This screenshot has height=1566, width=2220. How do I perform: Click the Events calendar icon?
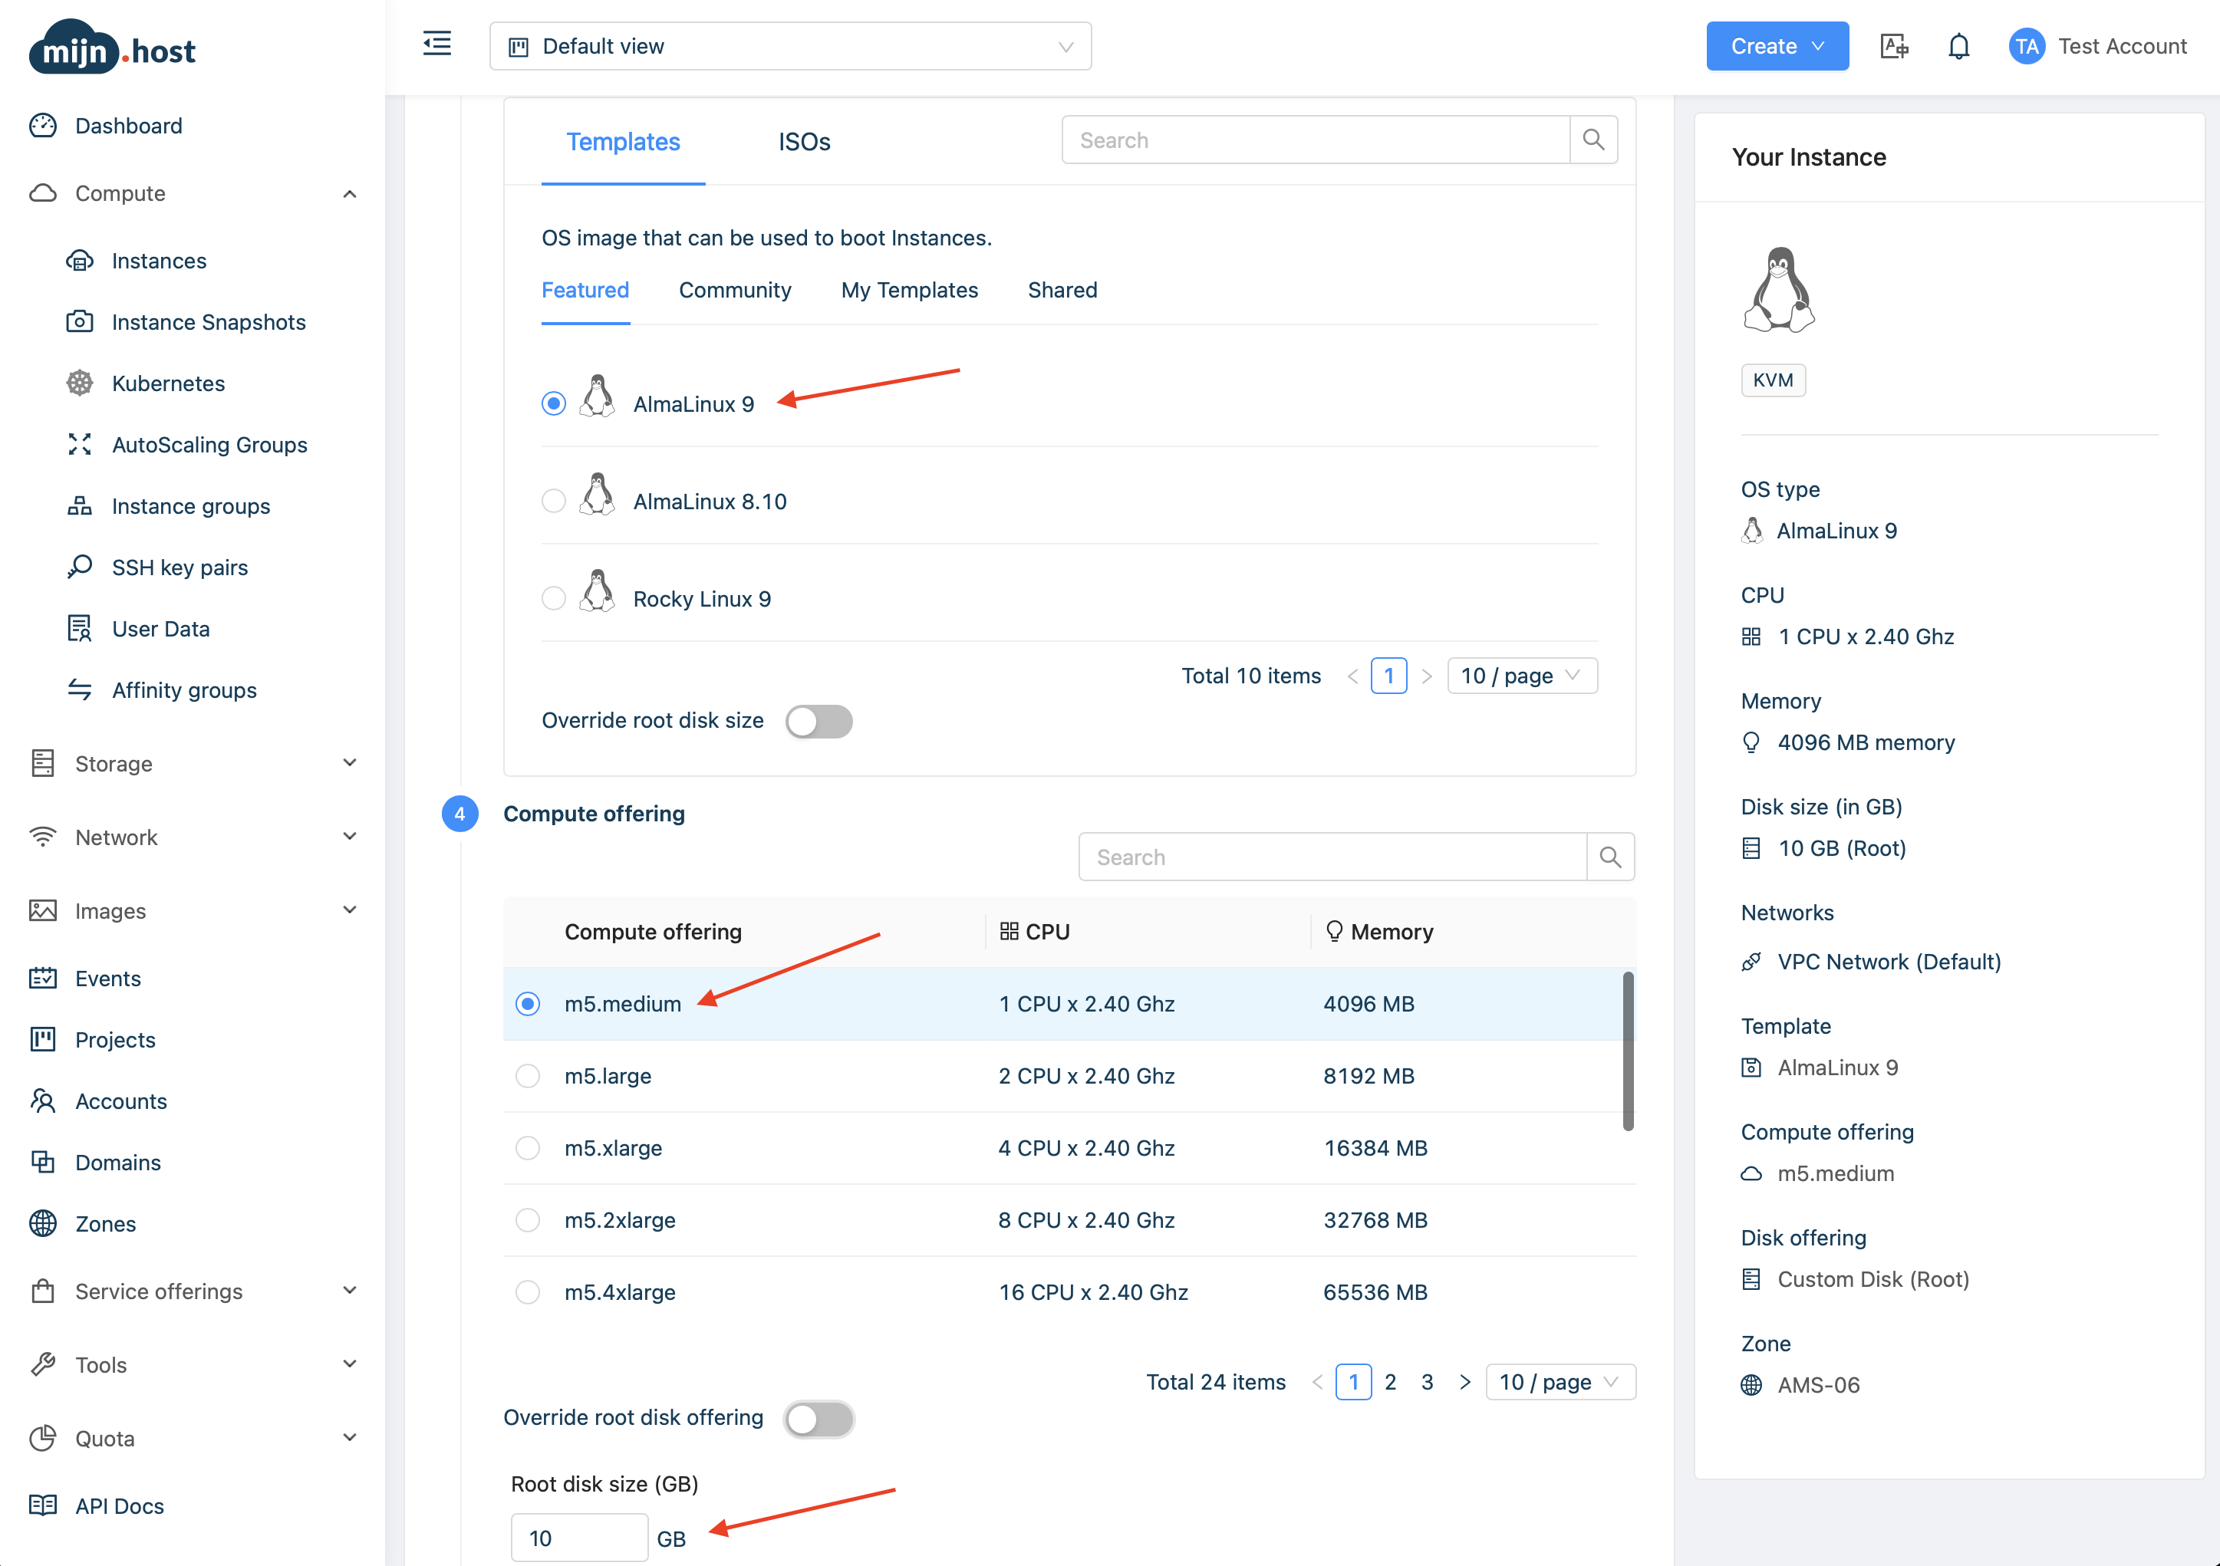click(x=42, y=979)
